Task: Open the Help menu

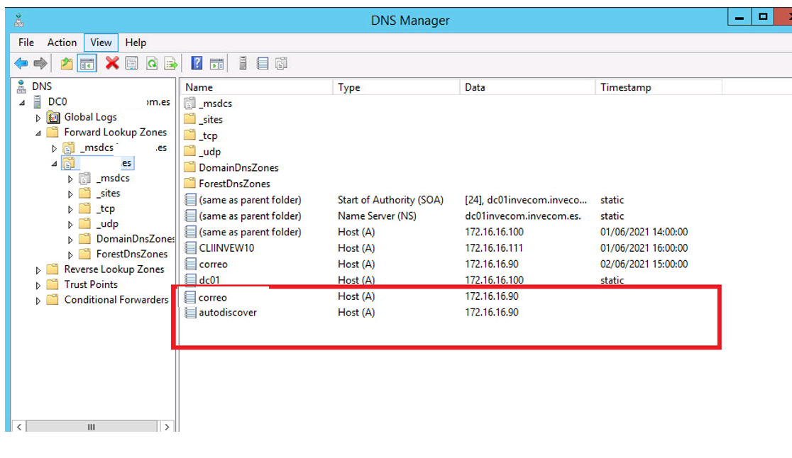Action: [x=136, y=43]
